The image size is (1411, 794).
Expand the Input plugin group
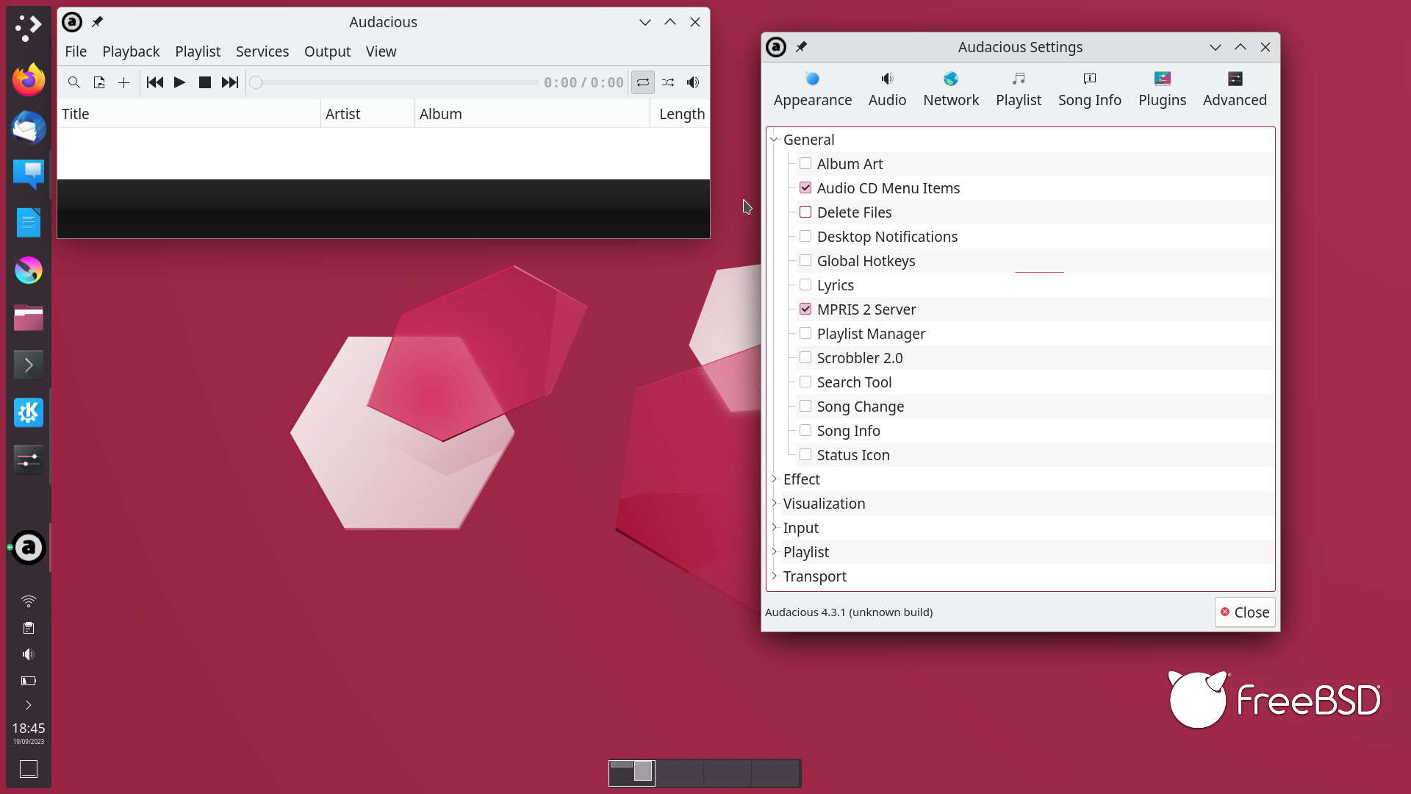pos(774,528)
